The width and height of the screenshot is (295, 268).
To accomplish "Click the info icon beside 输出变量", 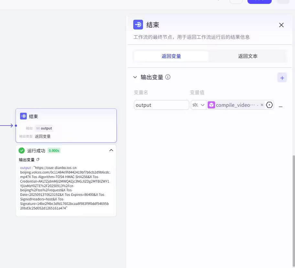I will tap(168, 77).
